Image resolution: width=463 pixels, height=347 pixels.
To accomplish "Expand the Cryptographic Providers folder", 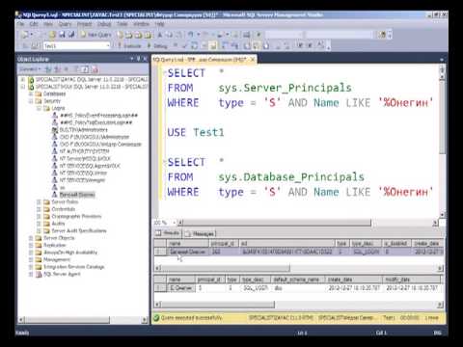I will click(x=39, y=216).
